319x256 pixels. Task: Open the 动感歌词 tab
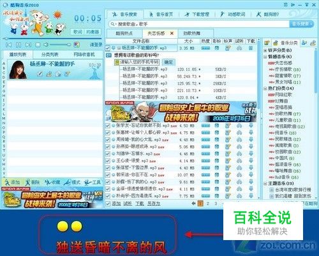[233, 15]
